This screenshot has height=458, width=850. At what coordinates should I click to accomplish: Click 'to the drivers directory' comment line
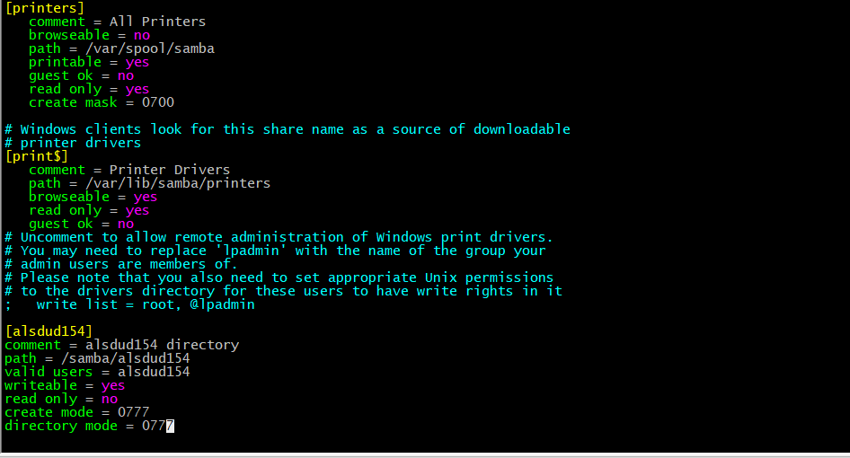click(283, 291)
